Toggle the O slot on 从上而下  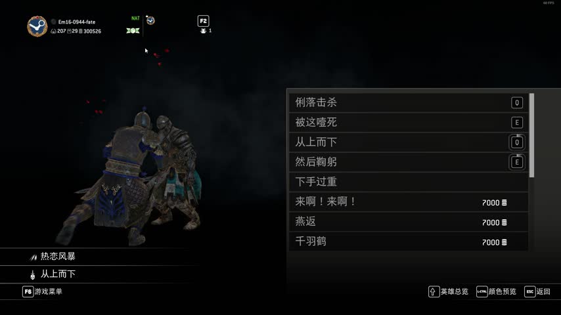pyautogui.click(x=516, y=142)
